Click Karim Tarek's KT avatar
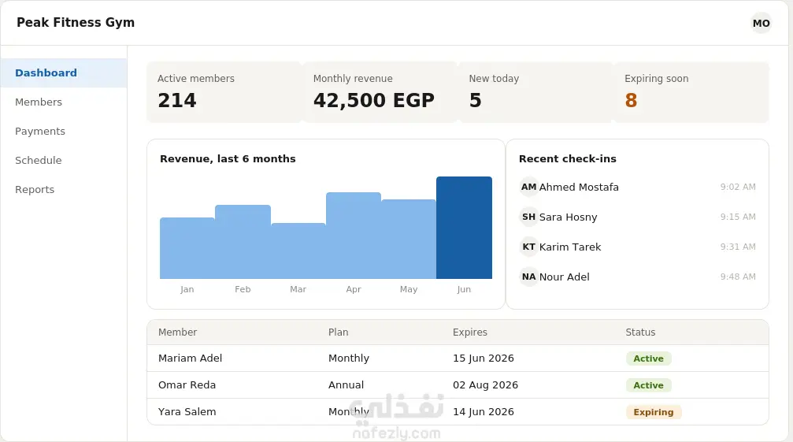The height and width of the screenshot is (442, 793). (528, 247)
